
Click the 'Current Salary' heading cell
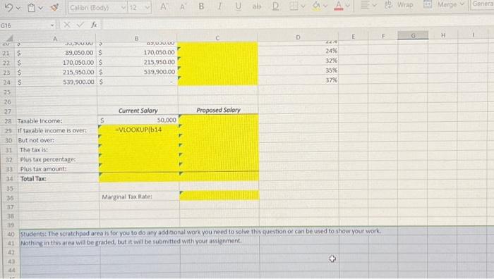click(138, 111)
